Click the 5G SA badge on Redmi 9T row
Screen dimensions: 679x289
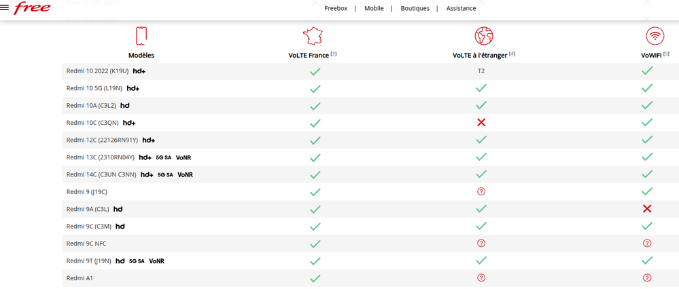pyautogui.click(x=137, y=261)
